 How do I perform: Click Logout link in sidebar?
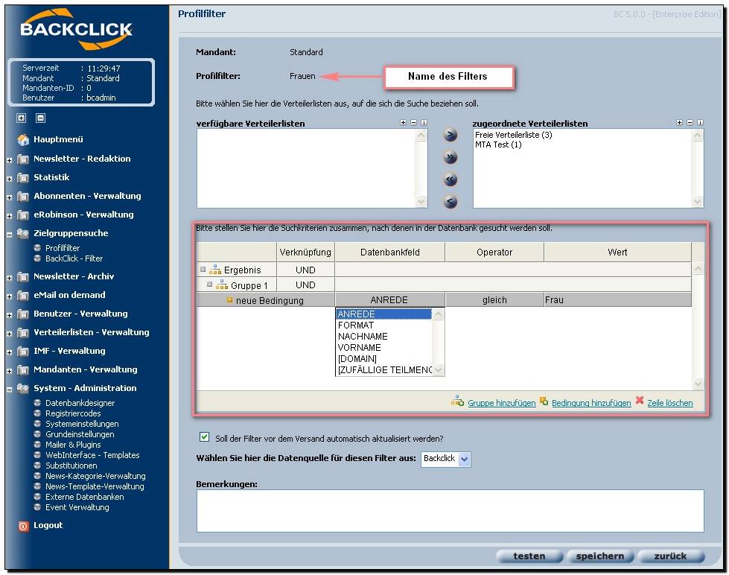48,525
